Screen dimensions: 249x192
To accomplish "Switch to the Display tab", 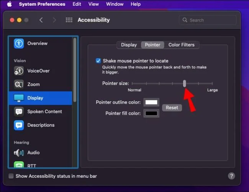I will 129,45.
